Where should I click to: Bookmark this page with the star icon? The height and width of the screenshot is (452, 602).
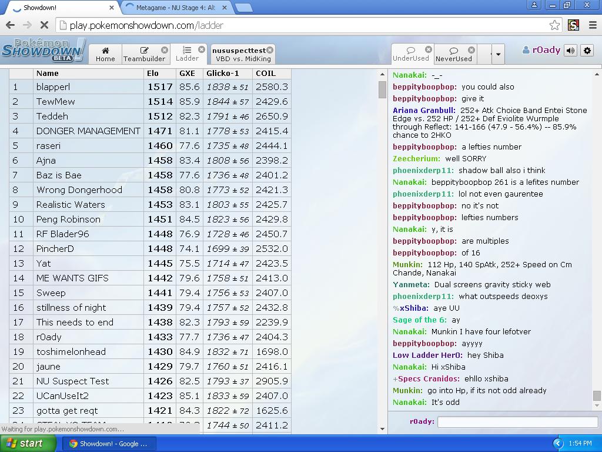point(554,25)
